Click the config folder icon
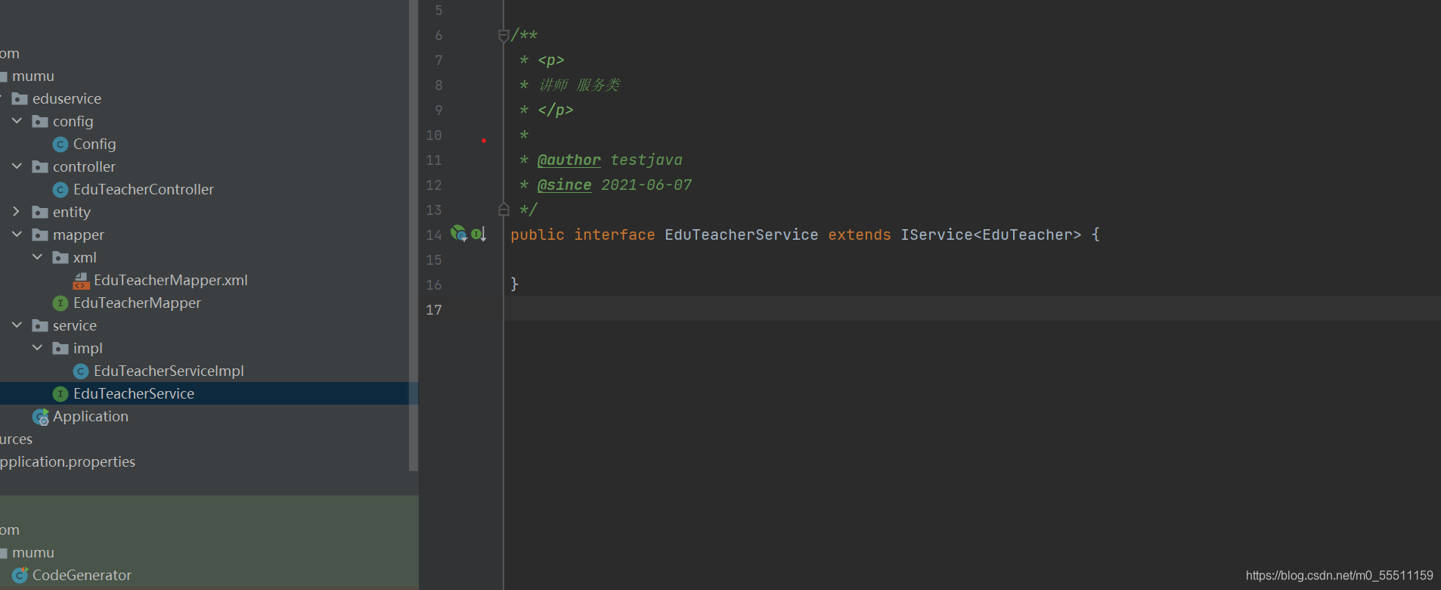1441x590 pixels. (40, 122)
